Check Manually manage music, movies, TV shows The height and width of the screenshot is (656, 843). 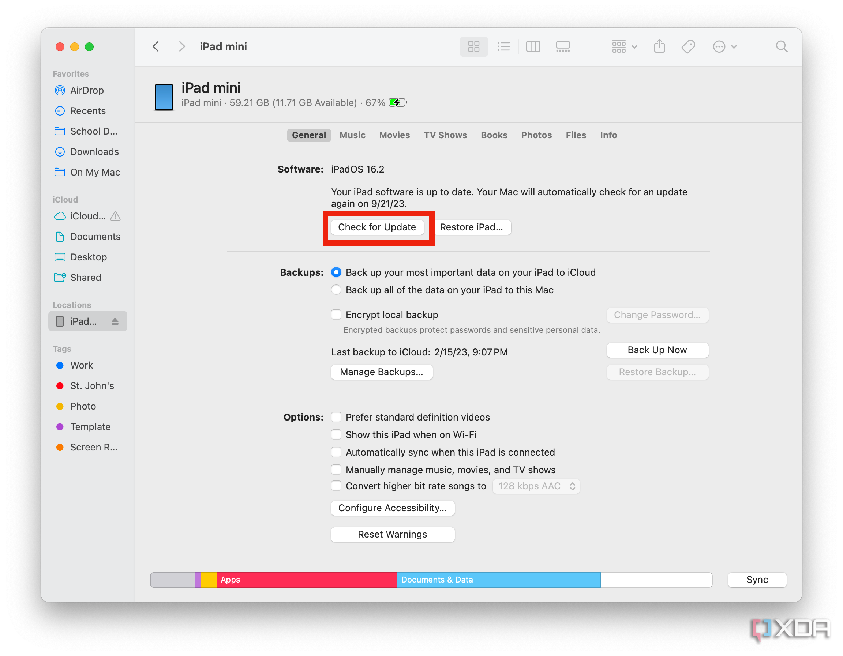tap(336, 470)
